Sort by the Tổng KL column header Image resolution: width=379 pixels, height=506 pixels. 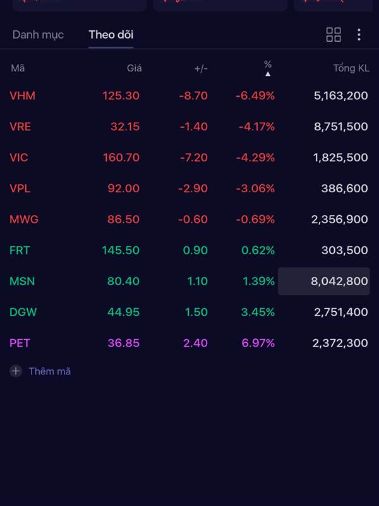[351, 68]
